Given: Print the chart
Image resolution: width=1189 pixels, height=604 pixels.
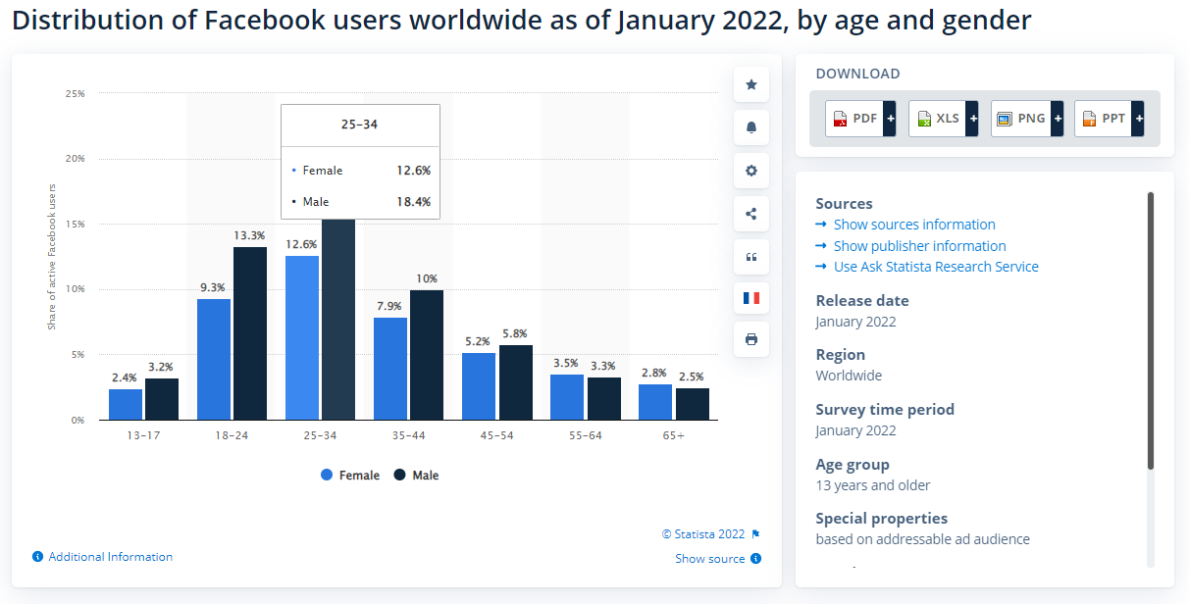Looking at the screenshot, I should 750,339.
